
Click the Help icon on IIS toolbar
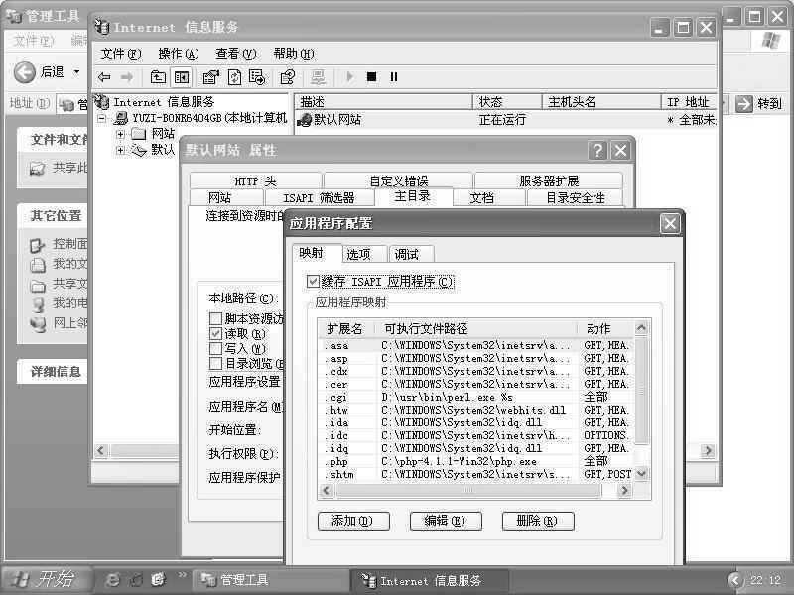click(x=285, y=76)
